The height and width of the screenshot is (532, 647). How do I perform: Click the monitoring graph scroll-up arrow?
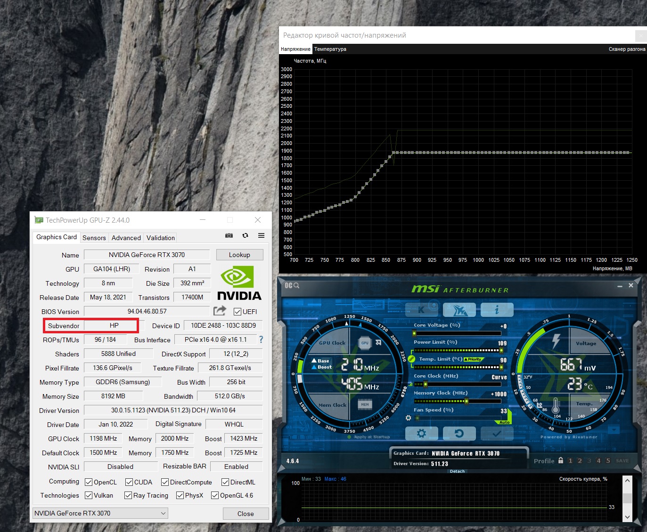[x=627, y=481]
